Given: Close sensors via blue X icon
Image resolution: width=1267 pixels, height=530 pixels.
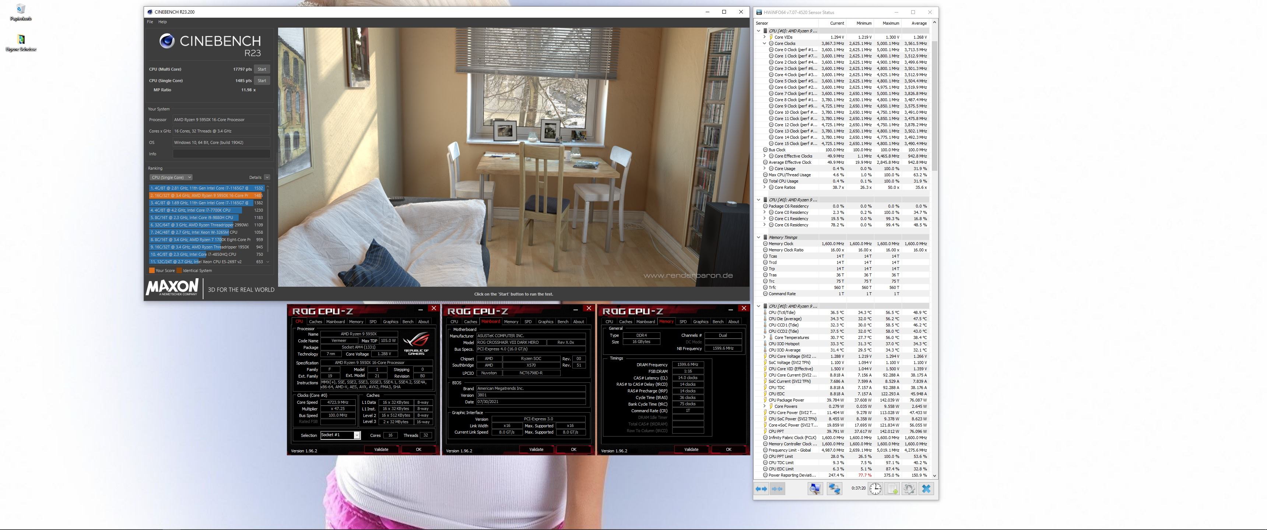Looking at the screenshot, I should click(x=926, y=489).
